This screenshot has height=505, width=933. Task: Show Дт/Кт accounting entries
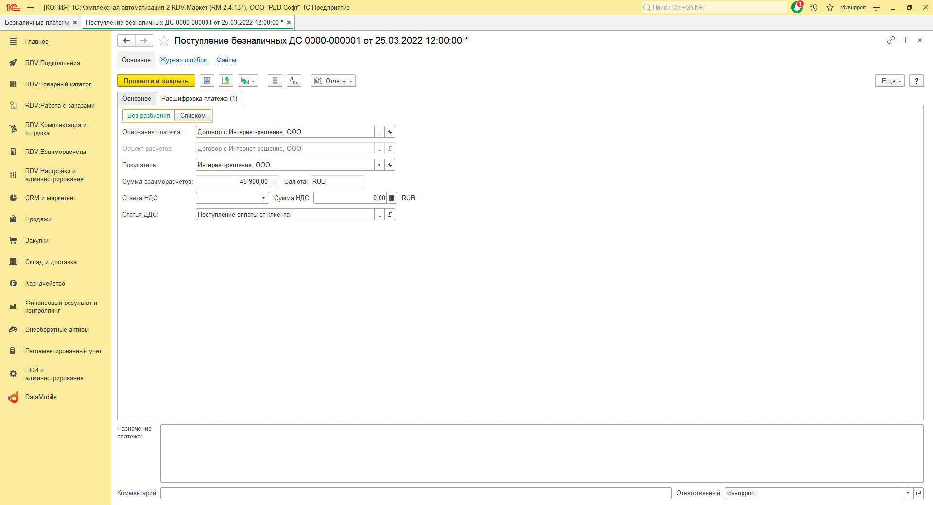click(294, 81)
